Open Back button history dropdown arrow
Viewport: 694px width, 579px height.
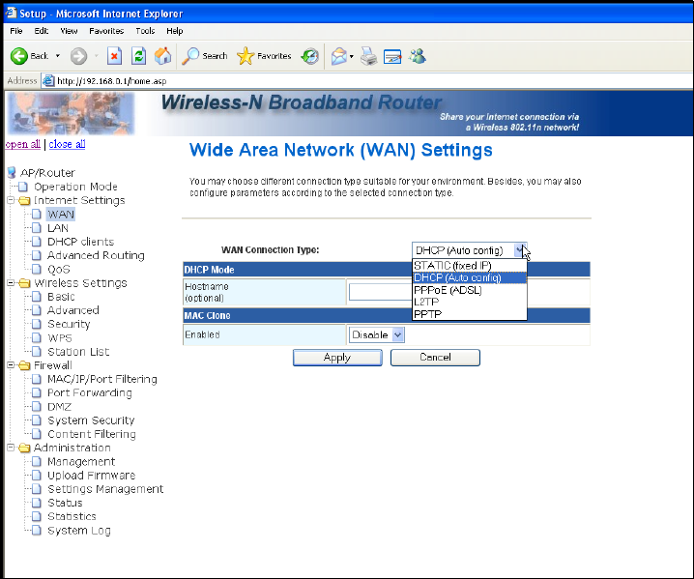click(x=58, y=56)
